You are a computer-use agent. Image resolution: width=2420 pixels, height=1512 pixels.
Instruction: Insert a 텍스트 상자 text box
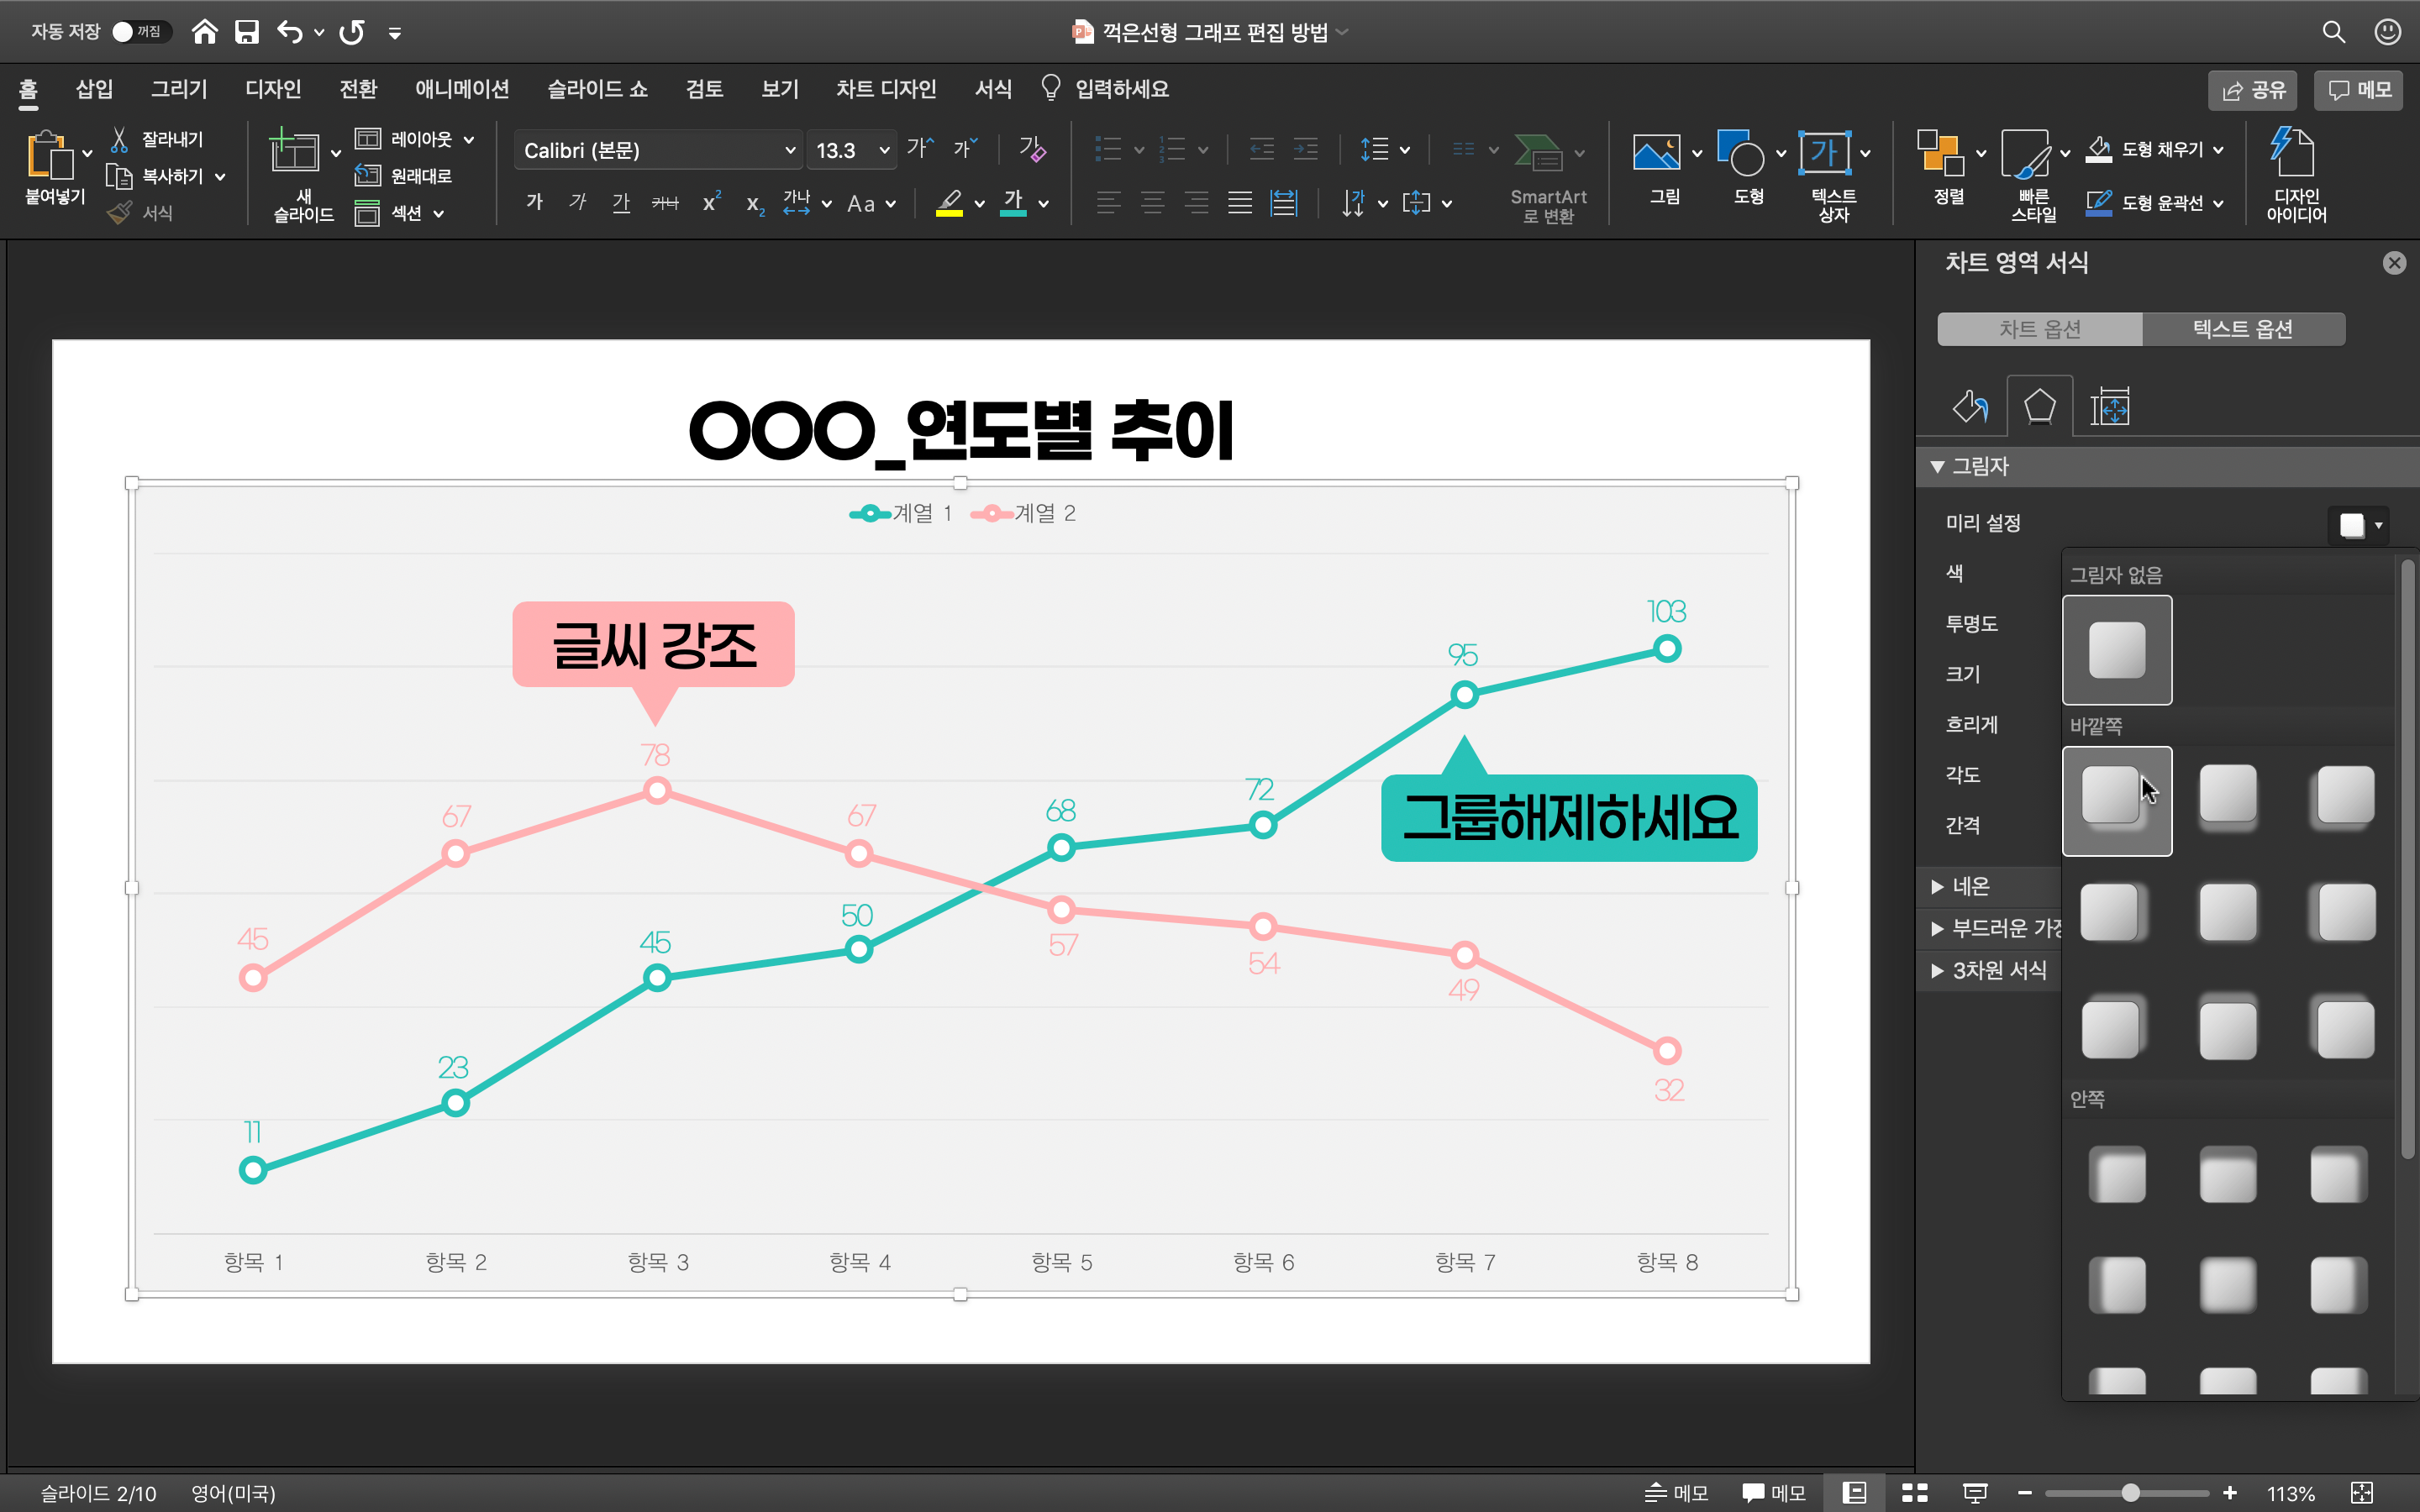(x=1825, y=152)
